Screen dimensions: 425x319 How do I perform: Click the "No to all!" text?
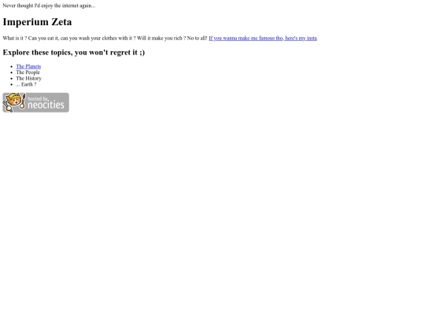[x=197, y=39]
